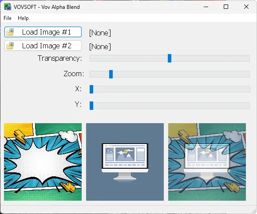Open the Help menu
The image size is (257, 214).
coord(23,18)
